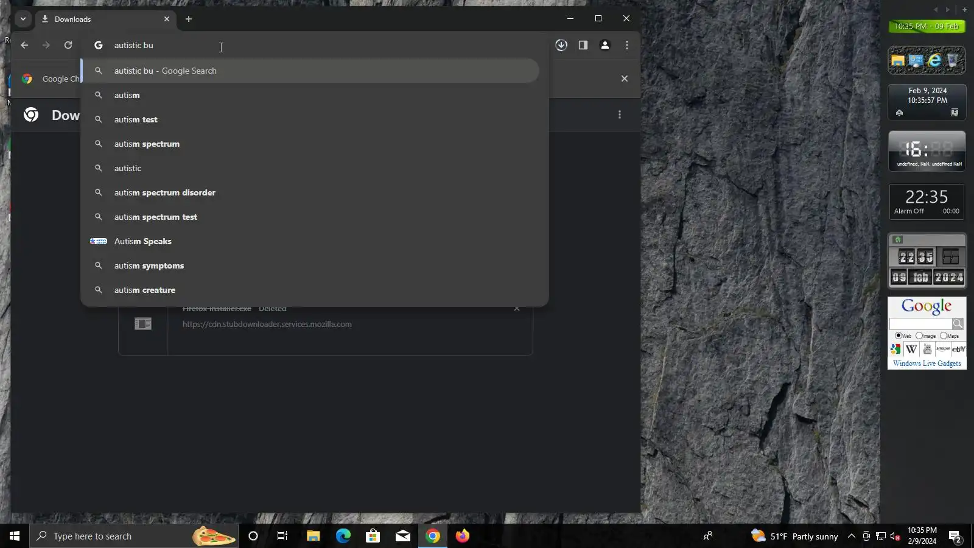Select 'autism creature' suggestion
The image size is (974, 548).
coord(310,290)
